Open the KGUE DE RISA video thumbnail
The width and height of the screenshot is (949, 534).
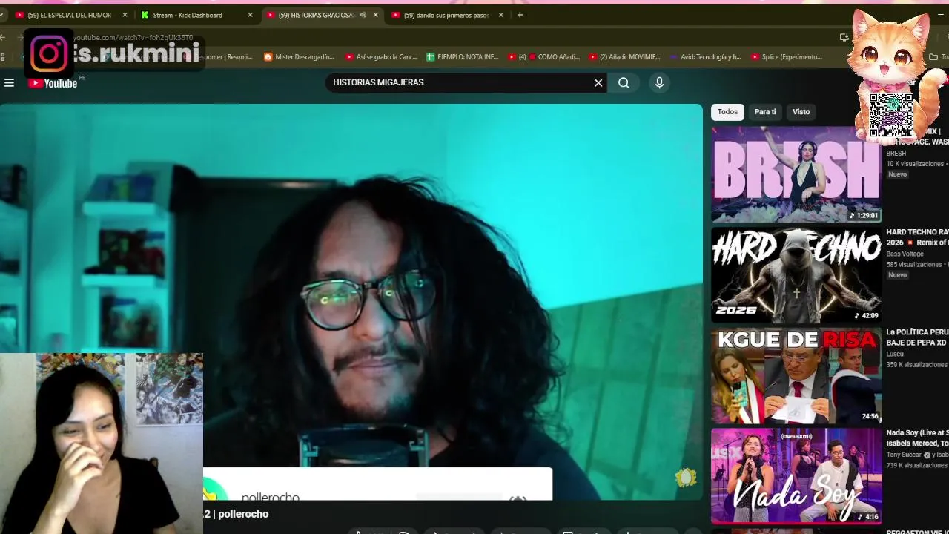tap(796, 375)
